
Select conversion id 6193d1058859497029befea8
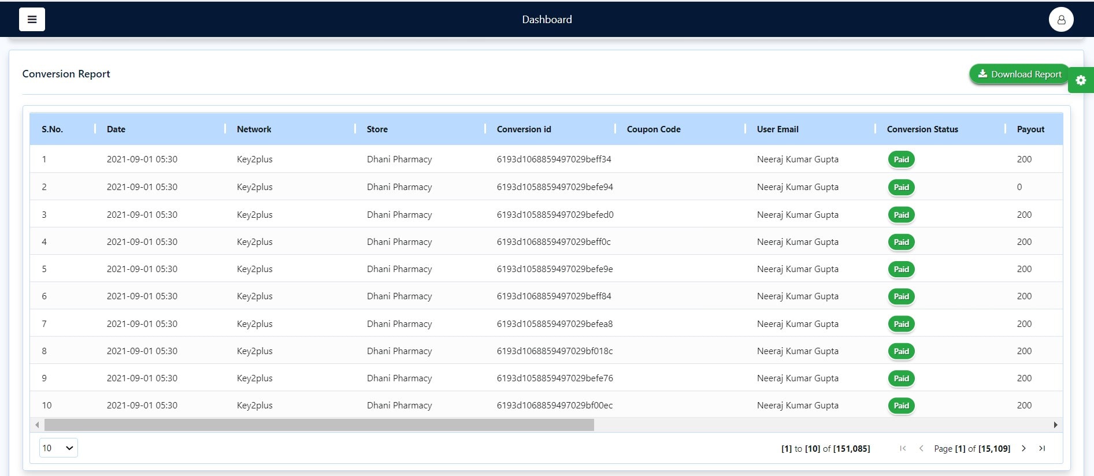click(x=555, y=324)
